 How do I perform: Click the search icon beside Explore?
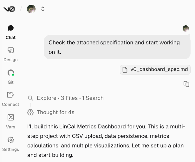[30, 98]
